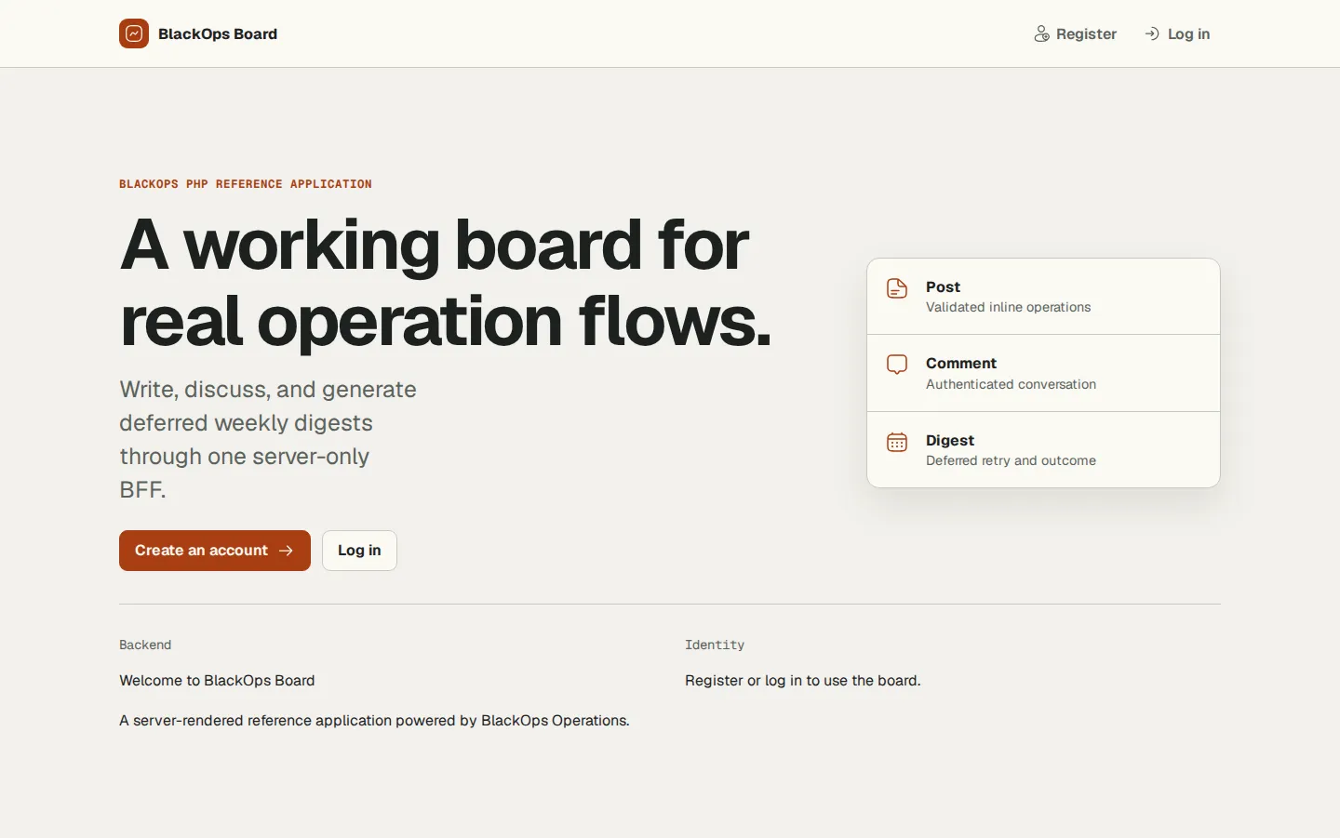Select the Post card title
The width and height of the screenshot is (1340, 838).
[x=943, y=287]
